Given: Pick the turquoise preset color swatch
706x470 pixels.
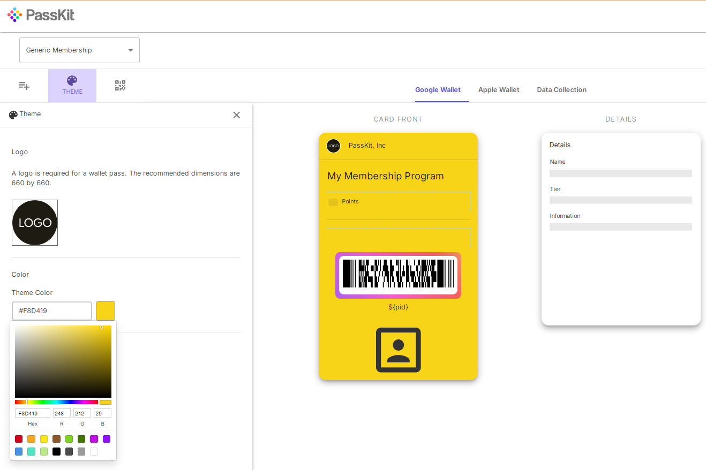Looking at the screenshot, I should point(32,452).
